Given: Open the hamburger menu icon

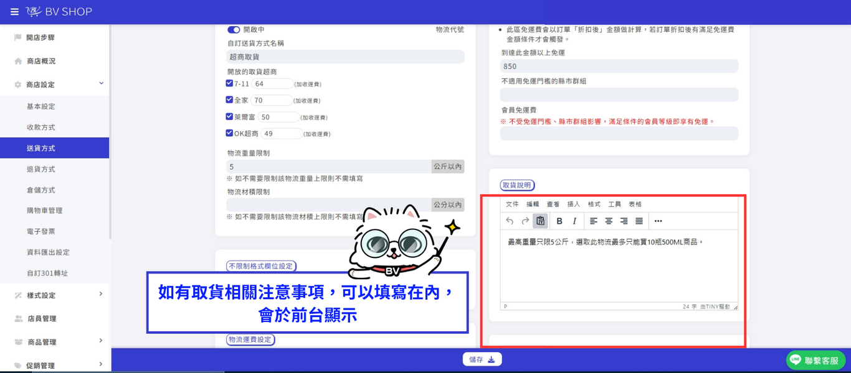Looking at the screenshot, I should 14,12.
